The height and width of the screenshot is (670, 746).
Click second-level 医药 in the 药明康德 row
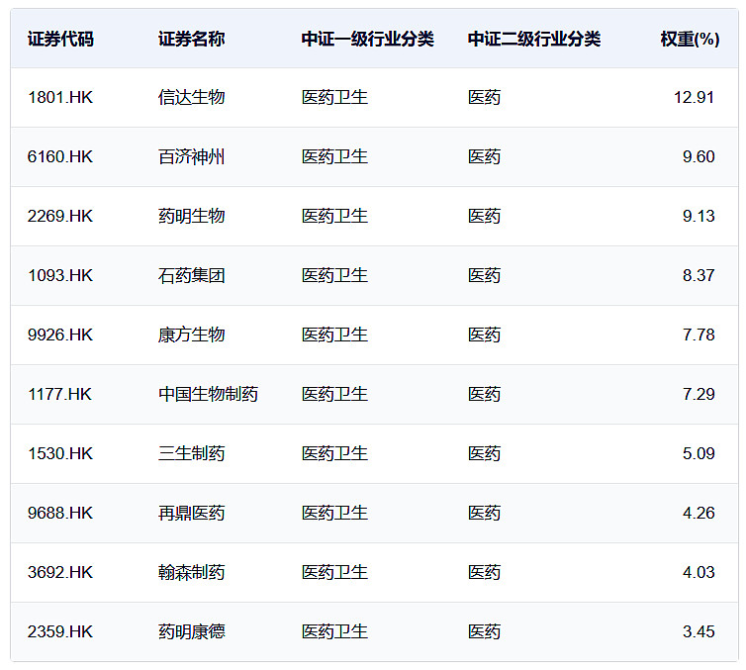[485, 632]
